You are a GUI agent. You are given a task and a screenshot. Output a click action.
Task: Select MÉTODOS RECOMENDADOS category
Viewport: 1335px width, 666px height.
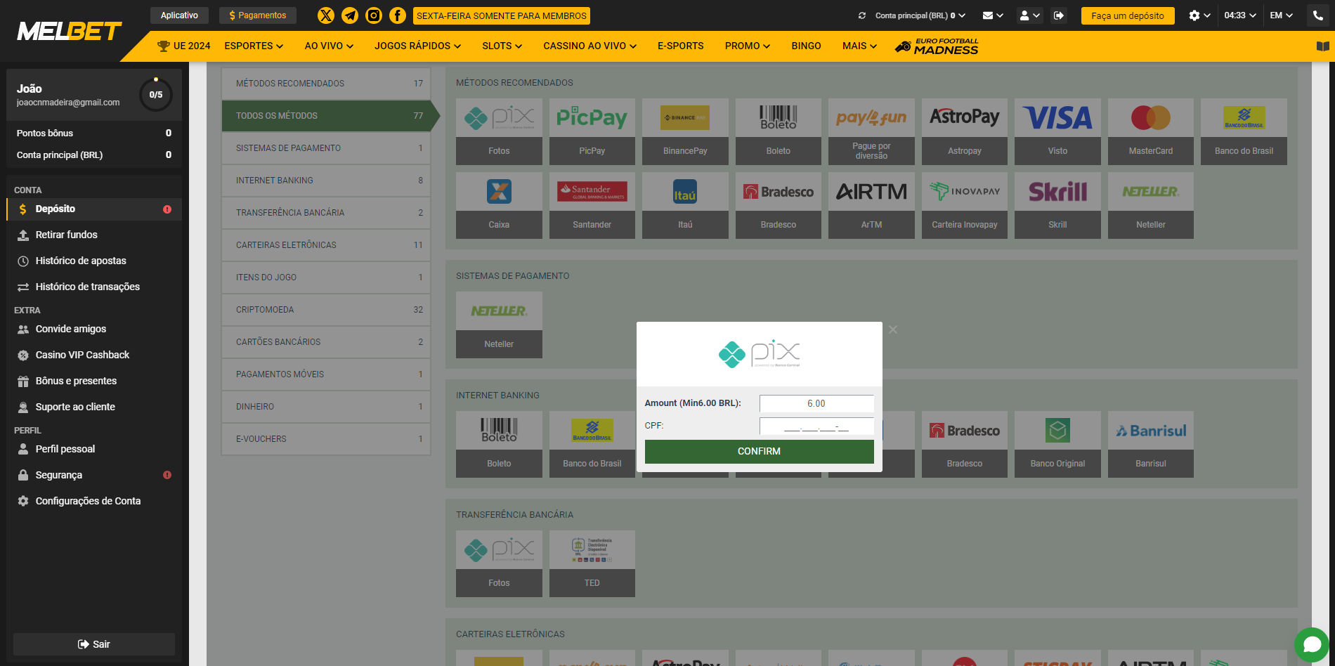pos(326,84)
